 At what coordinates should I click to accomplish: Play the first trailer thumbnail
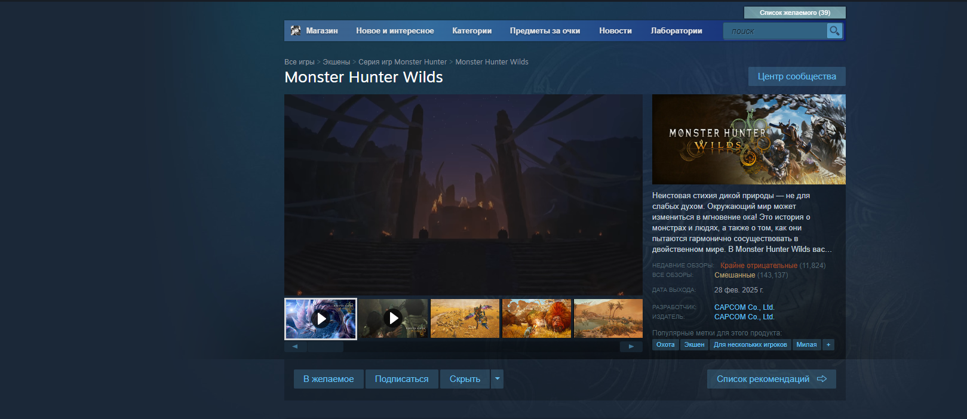[x=321, y=319]
